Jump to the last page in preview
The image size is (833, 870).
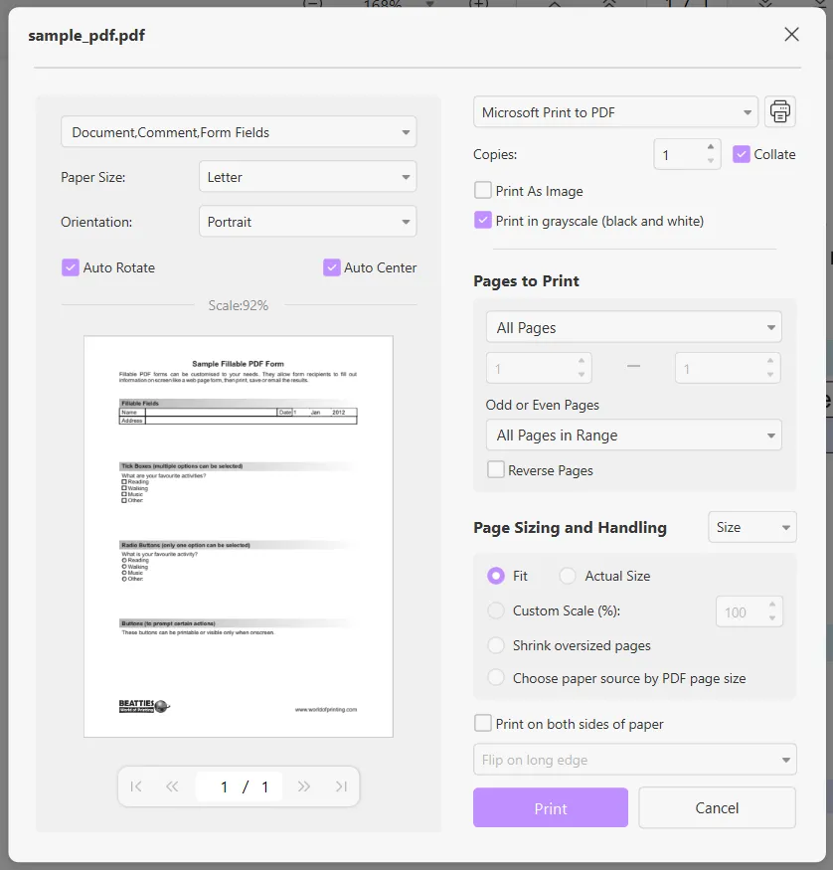point(340,785)
